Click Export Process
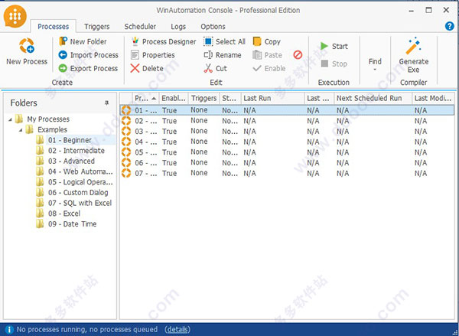This screenshot has height=336, width=459. point(88,69)
